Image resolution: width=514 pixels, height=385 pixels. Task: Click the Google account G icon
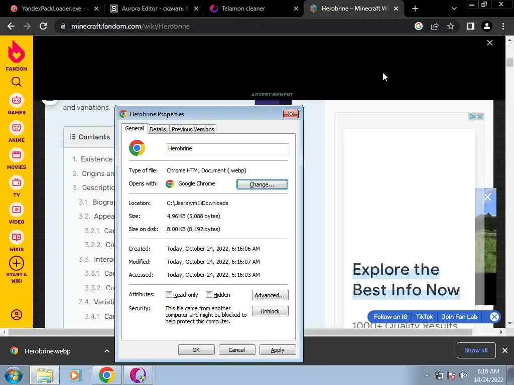(419, 26)
